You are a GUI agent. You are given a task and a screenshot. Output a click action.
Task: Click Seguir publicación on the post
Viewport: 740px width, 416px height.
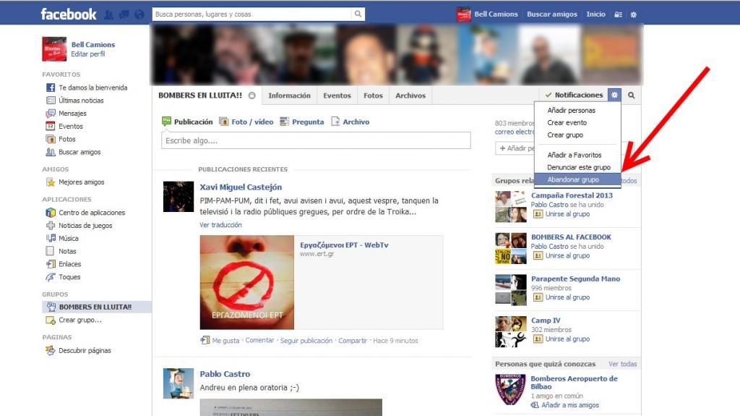pos(306,340)
